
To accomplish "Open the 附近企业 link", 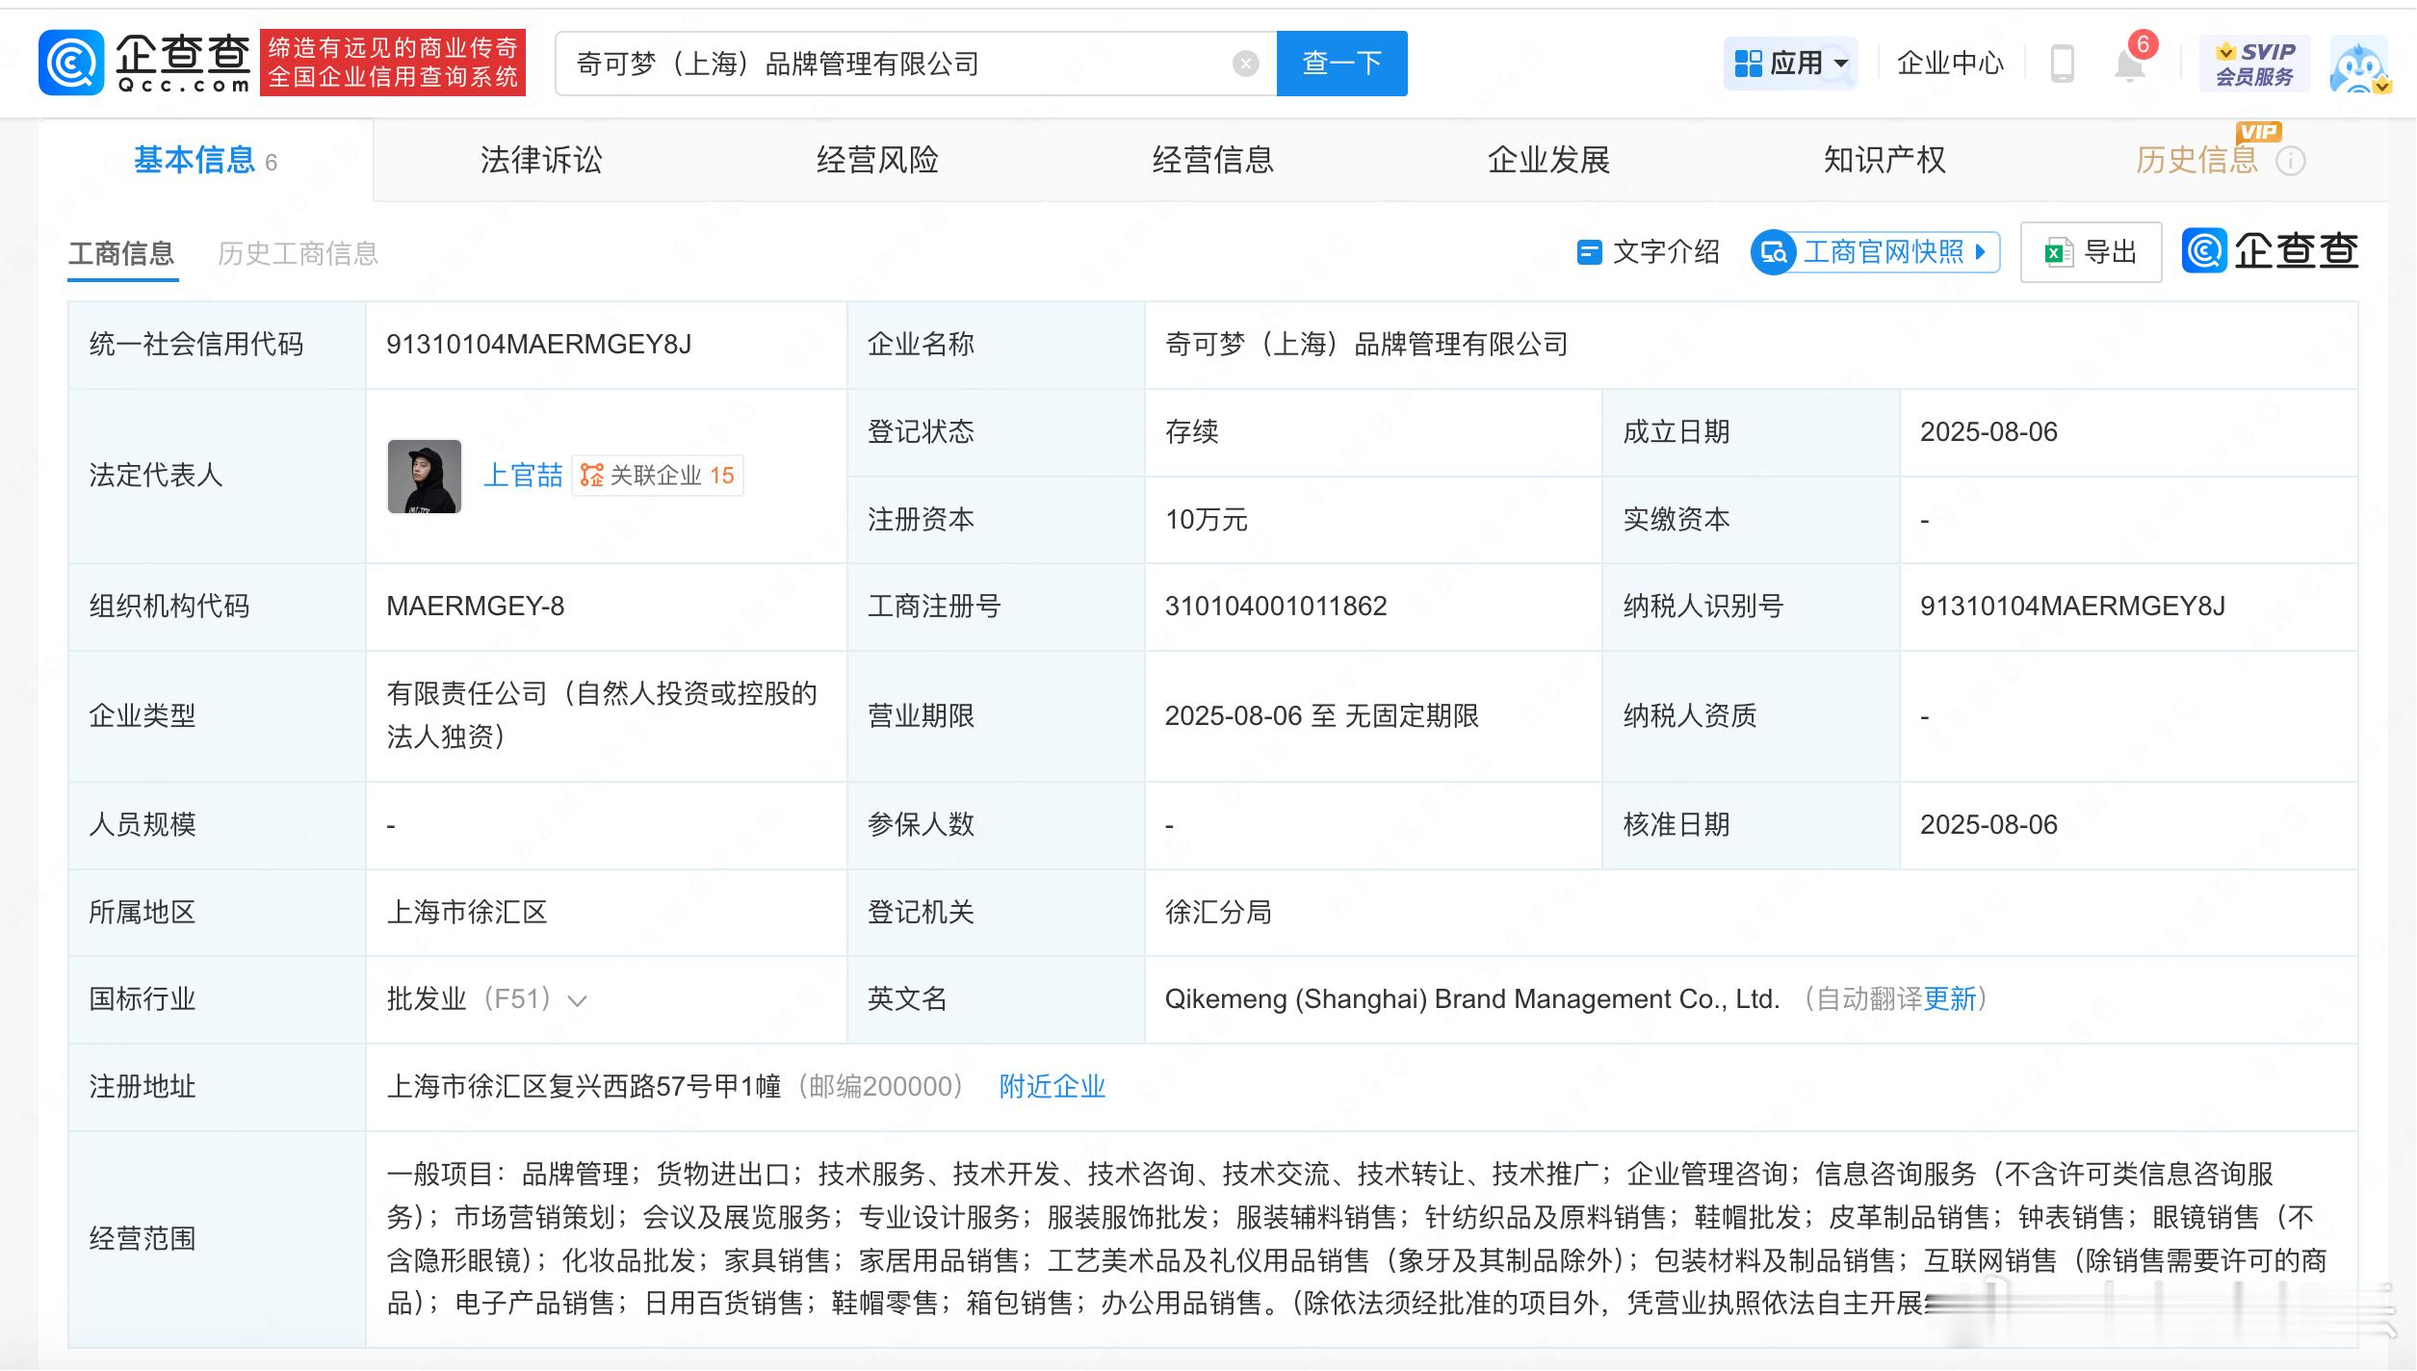I will click(1053, 1087).
